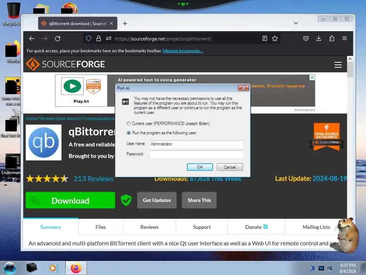Viewport: 366px width, 275px height.
Task: Reload the page with refresh icon
Action: point(58,39)
